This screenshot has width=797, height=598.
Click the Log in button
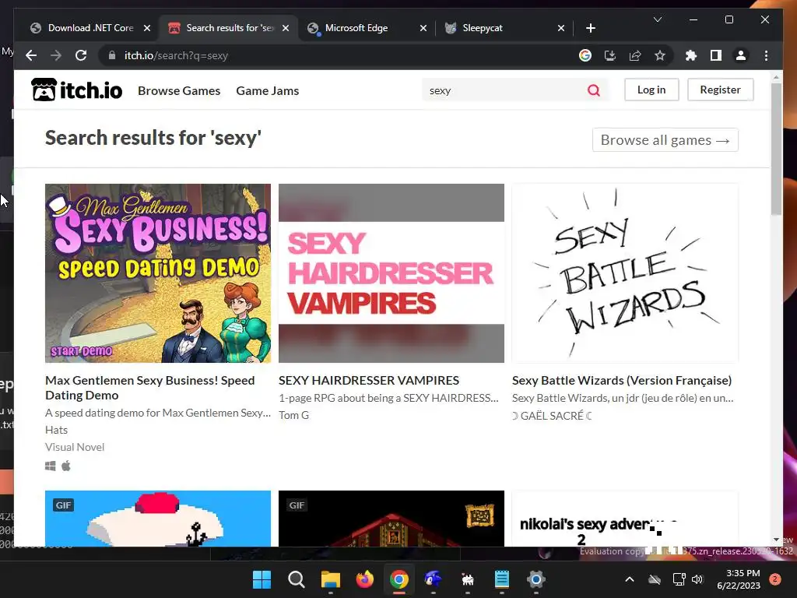coord(651,90)
